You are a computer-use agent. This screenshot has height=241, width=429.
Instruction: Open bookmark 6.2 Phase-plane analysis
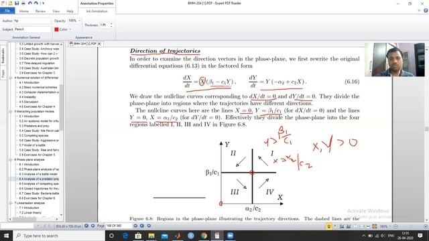(39, 169)
